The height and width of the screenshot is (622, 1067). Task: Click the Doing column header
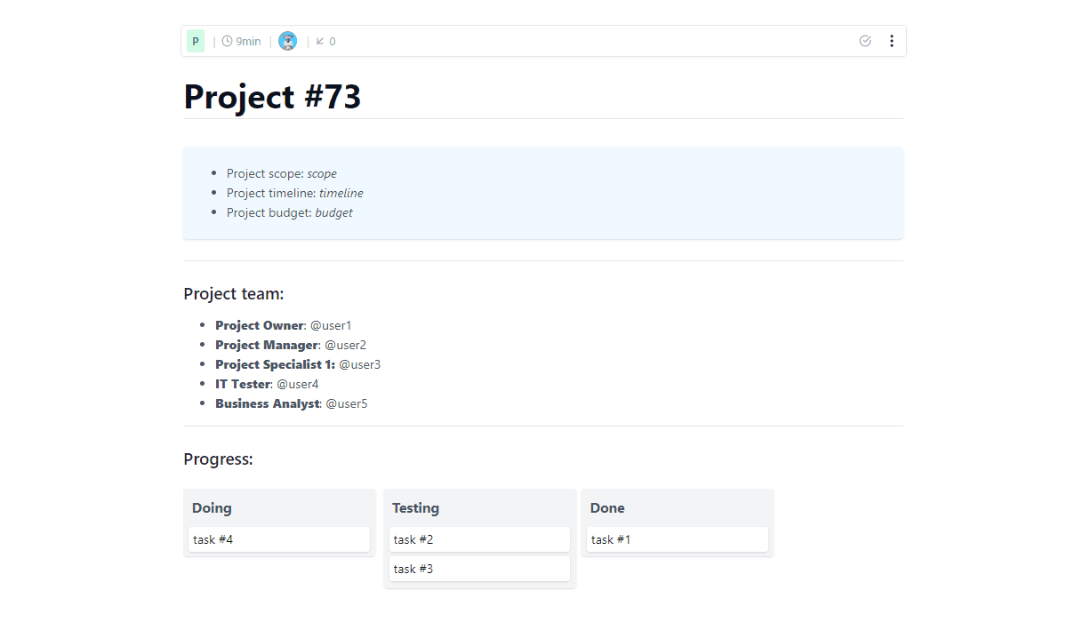pyautogui.click(x=212, y=508)
